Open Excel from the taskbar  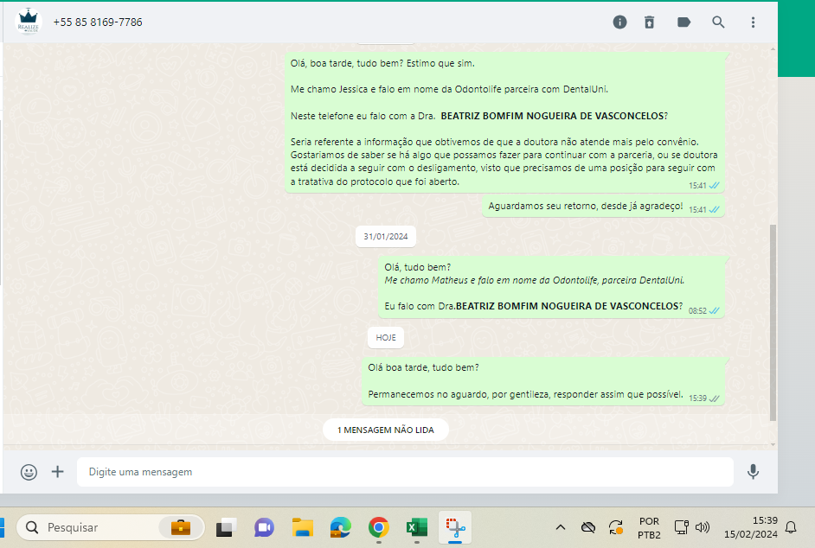[416, 527]
